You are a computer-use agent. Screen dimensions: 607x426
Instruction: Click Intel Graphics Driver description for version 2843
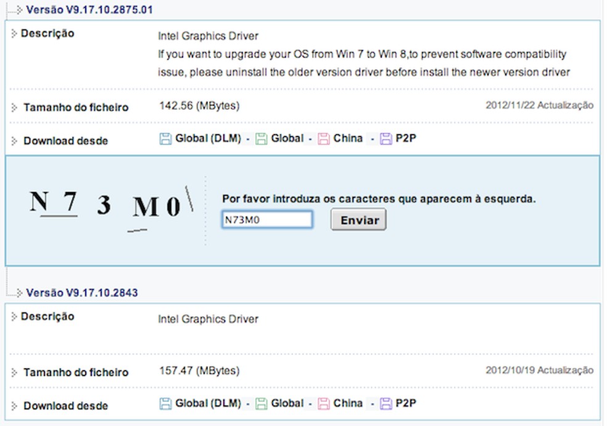tap(208, 319)
